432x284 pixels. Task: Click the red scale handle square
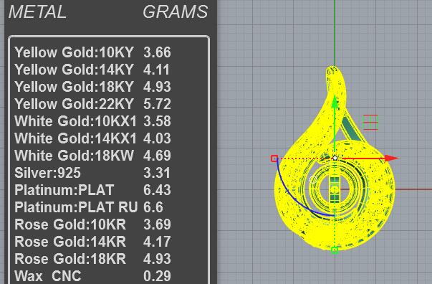click(x=274, y=158)
